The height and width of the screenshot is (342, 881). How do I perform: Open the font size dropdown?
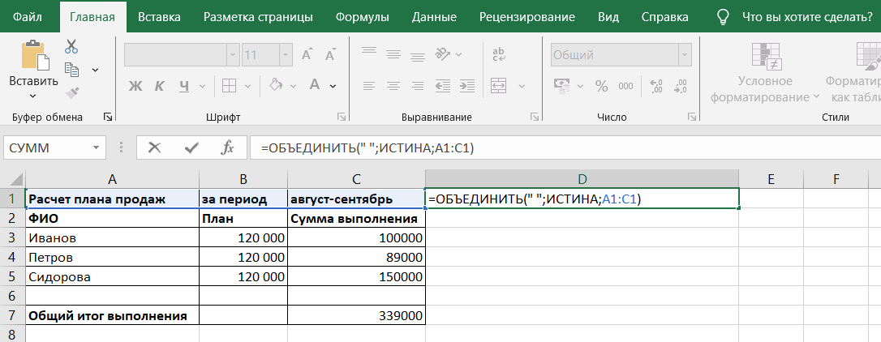(x=286, y=55)
